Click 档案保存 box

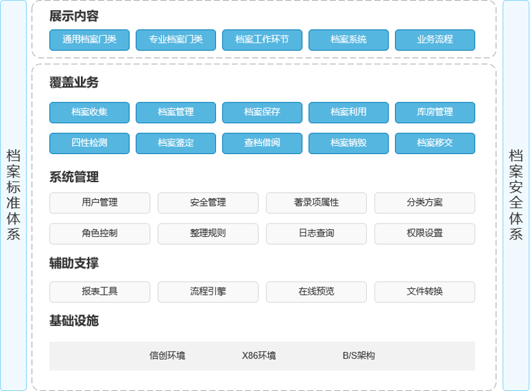click(262, 113)
